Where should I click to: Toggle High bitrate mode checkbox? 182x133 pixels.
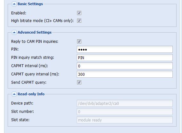coord(79,21)
